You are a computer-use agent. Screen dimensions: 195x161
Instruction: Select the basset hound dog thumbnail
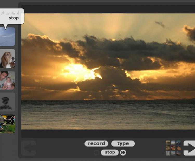[x=7, y=58]
